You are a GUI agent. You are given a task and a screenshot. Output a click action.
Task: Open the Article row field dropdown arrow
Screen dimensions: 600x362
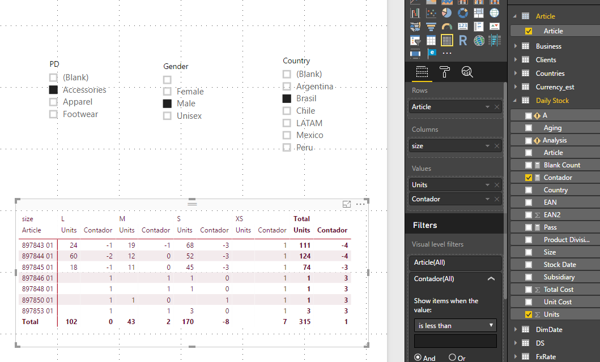click(487, 107)
